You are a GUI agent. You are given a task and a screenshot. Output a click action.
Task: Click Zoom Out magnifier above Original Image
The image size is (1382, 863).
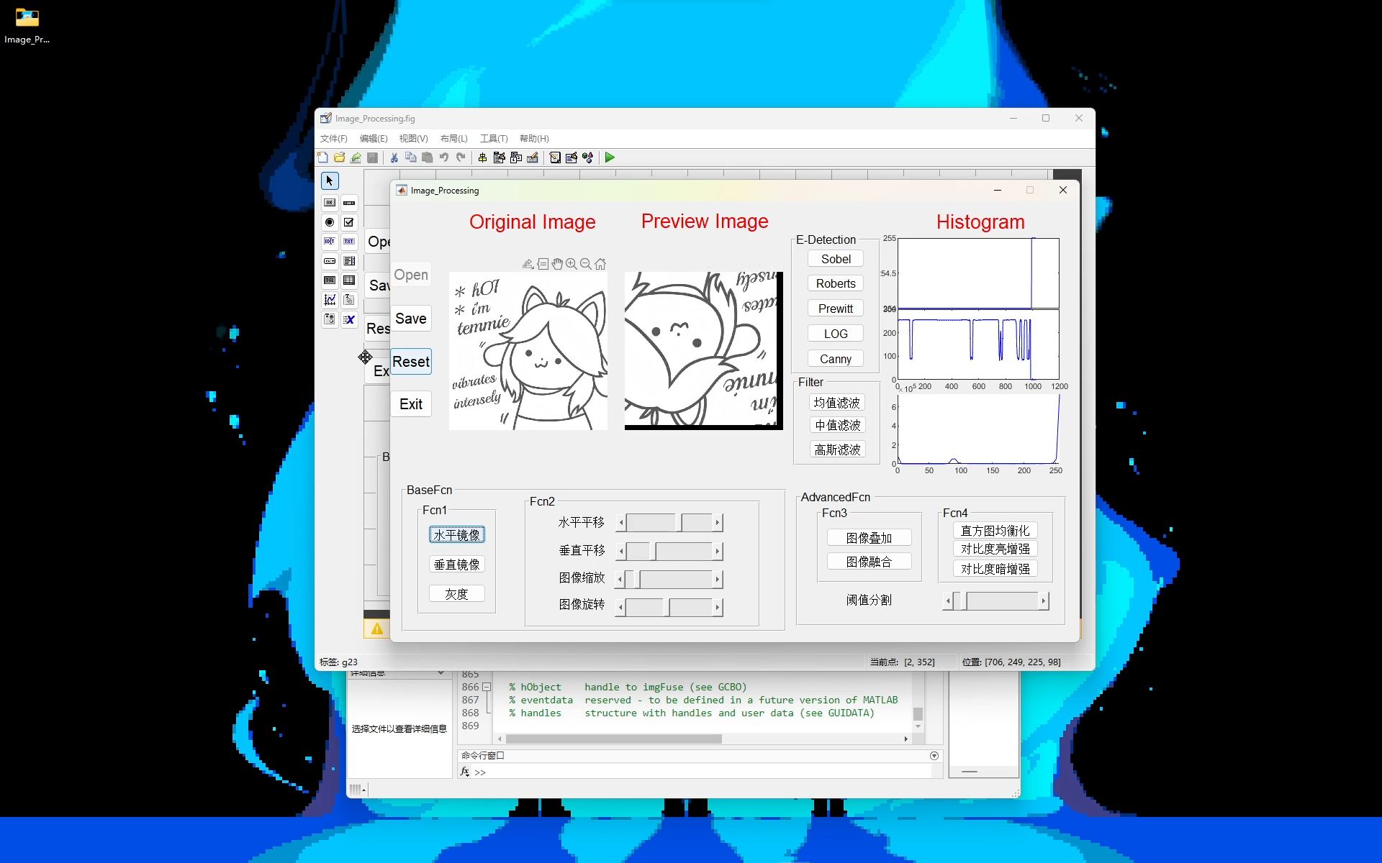pos(586,264)
